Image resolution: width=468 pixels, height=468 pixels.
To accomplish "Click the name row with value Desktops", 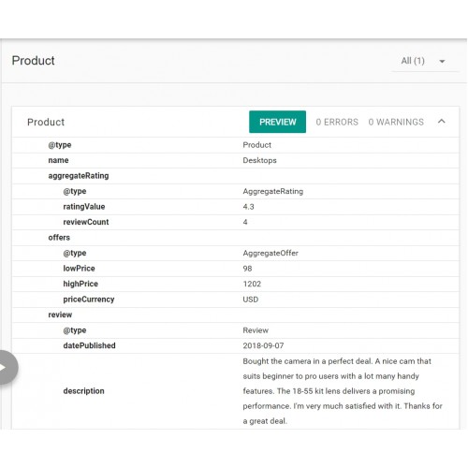I will pos(236,160).
